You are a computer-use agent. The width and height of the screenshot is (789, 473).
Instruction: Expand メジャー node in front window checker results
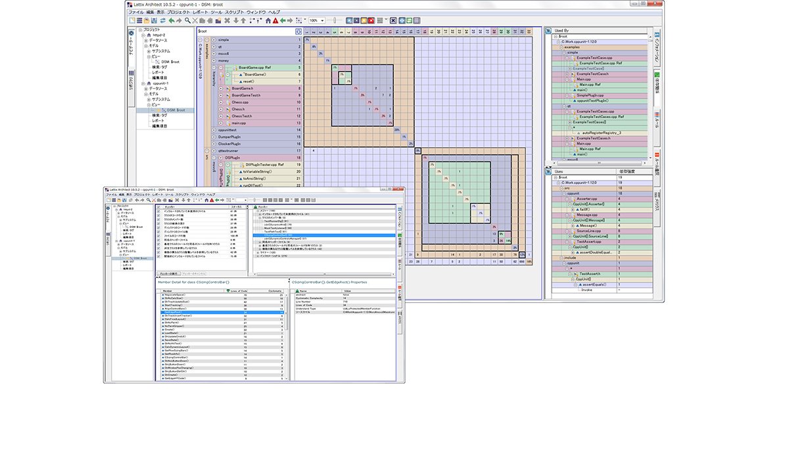[x=258, y=210]
